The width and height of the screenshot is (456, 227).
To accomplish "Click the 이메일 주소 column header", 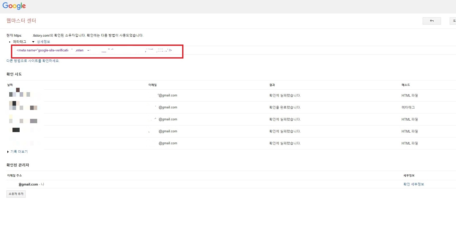I will coord(15,176).
